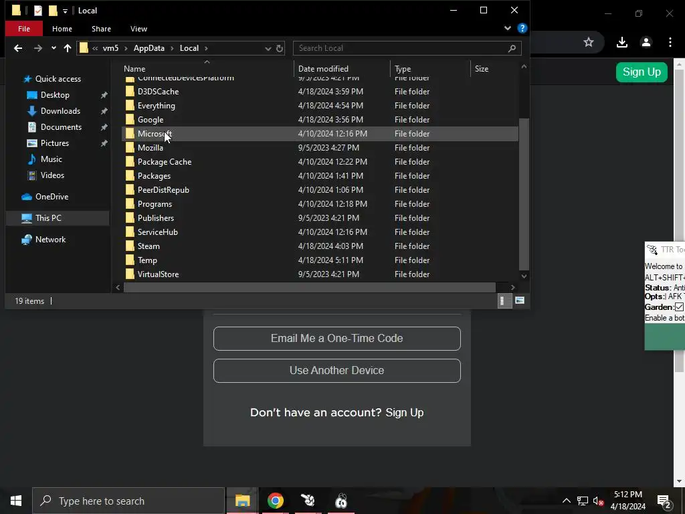Refresh the Local folder view
This screenshot has height=514, width=685.
280,48
